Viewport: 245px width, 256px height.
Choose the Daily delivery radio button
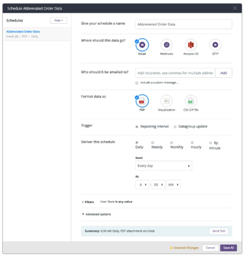(x=137, y=142)
